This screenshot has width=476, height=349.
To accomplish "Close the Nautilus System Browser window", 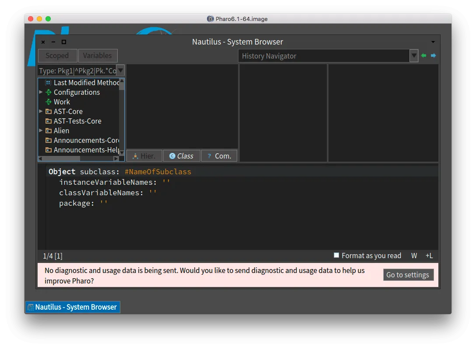I will (43, 42).
